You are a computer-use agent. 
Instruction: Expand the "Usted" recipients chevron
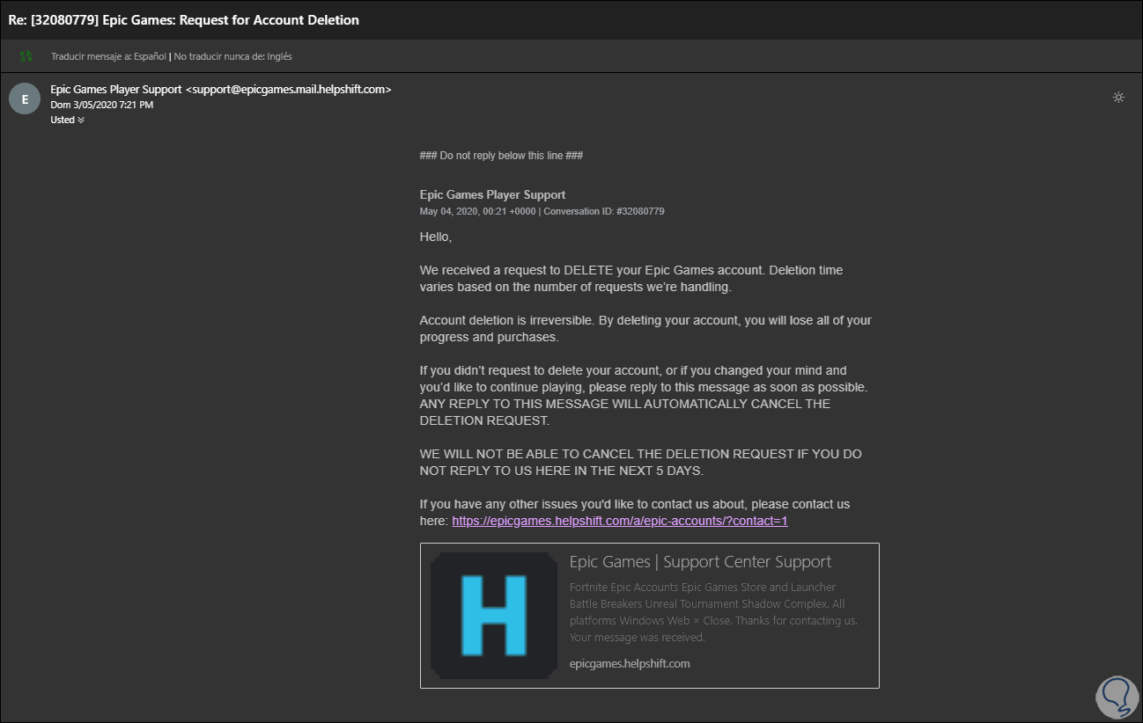[81, 120]
